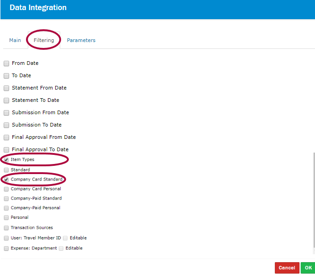Mark Travel Member ID as Editable

[66, 238]
